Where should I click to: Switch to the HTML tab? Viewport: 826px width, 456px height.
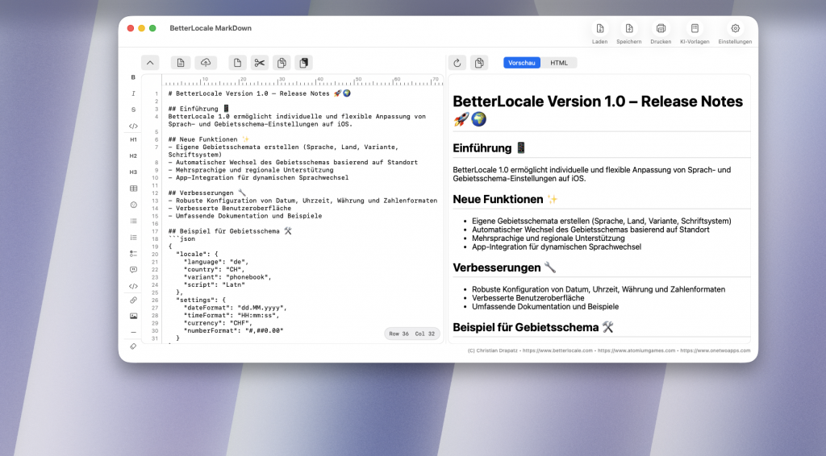coord(559,63)
